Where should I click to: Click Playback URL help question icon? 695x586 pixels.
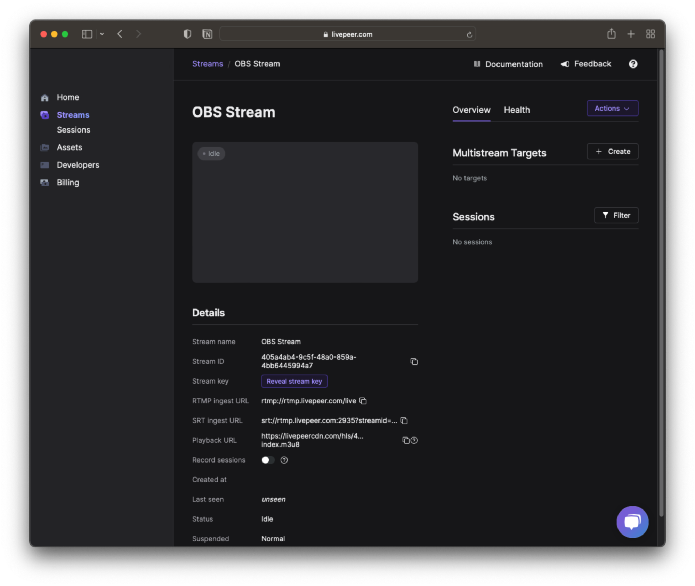414,440
